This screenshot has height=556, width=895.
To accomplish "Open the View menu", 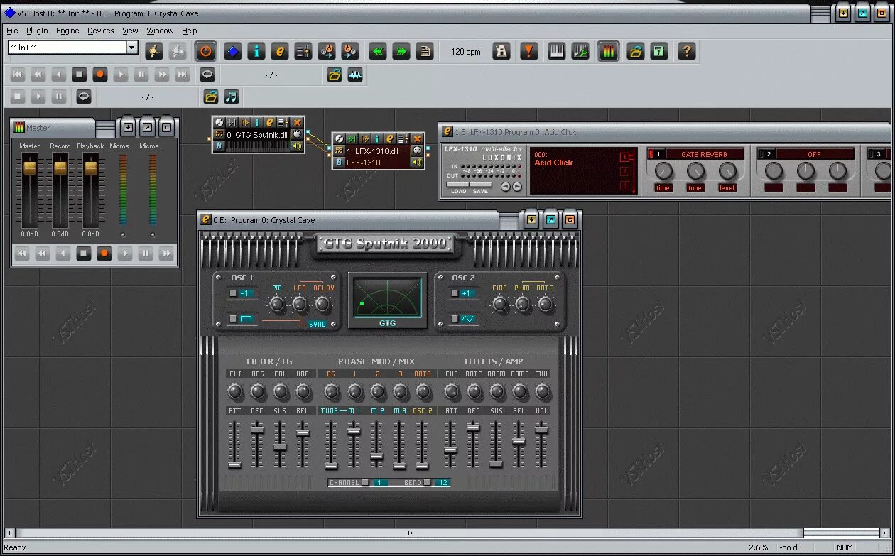I will tap(130, 31).
